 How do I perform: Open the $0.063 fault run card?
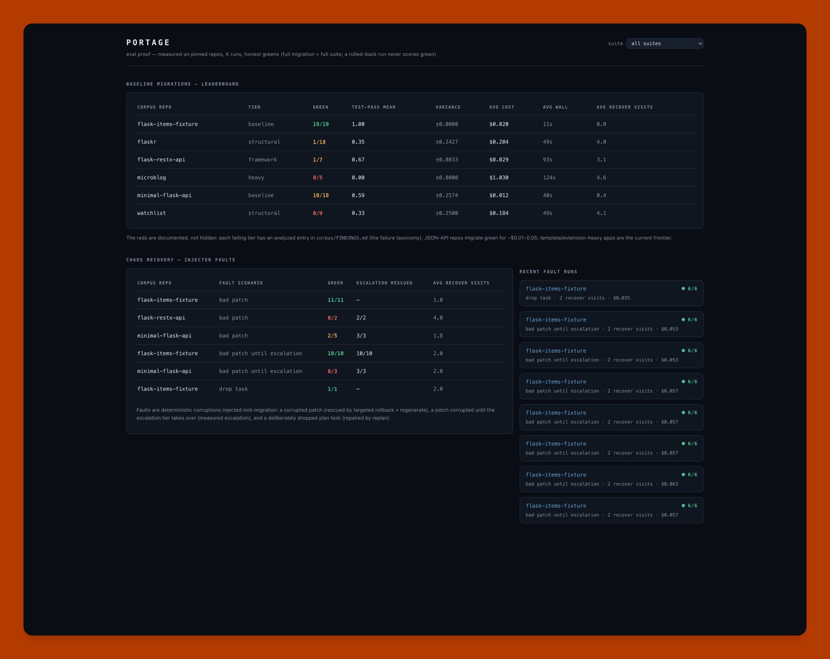pyautogui.click(x=611, y=479)
